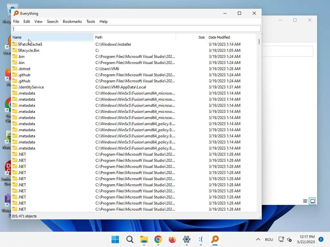Maximize the background window
The height and width of the screenshot is (247, 330).
tap(295, 20)
